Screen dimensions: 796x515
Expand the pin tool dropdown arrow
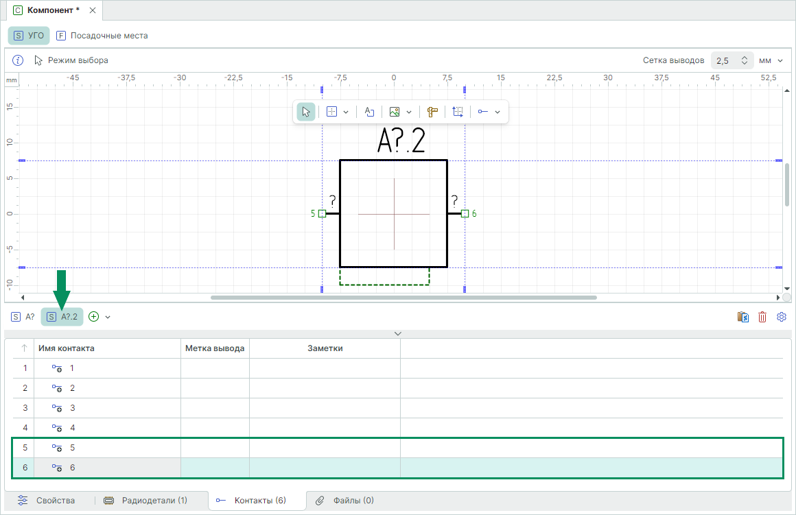pyautogui.click(x=497, y=112)
